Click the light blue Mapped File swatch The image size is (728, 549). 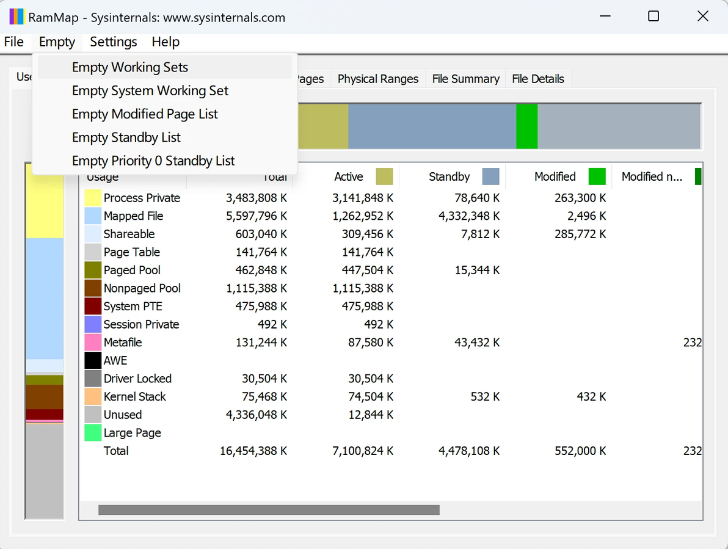[x=93, y=216]
